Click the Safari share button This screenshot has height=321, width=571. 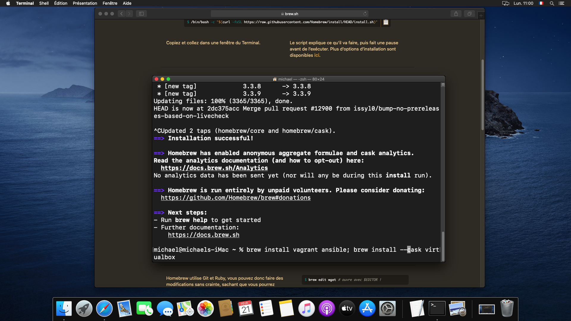pos(456,14)
